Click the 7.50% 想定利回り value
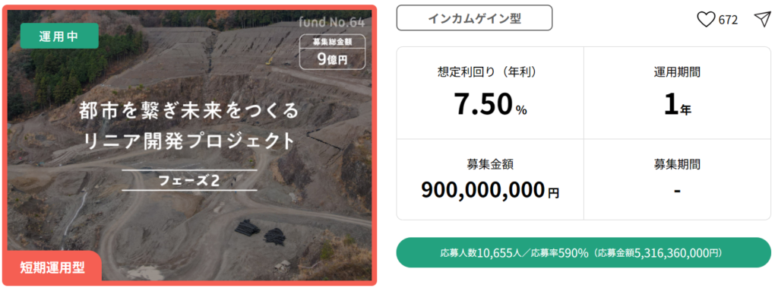This screenshot has width=778, height=288. coord(490,104)
